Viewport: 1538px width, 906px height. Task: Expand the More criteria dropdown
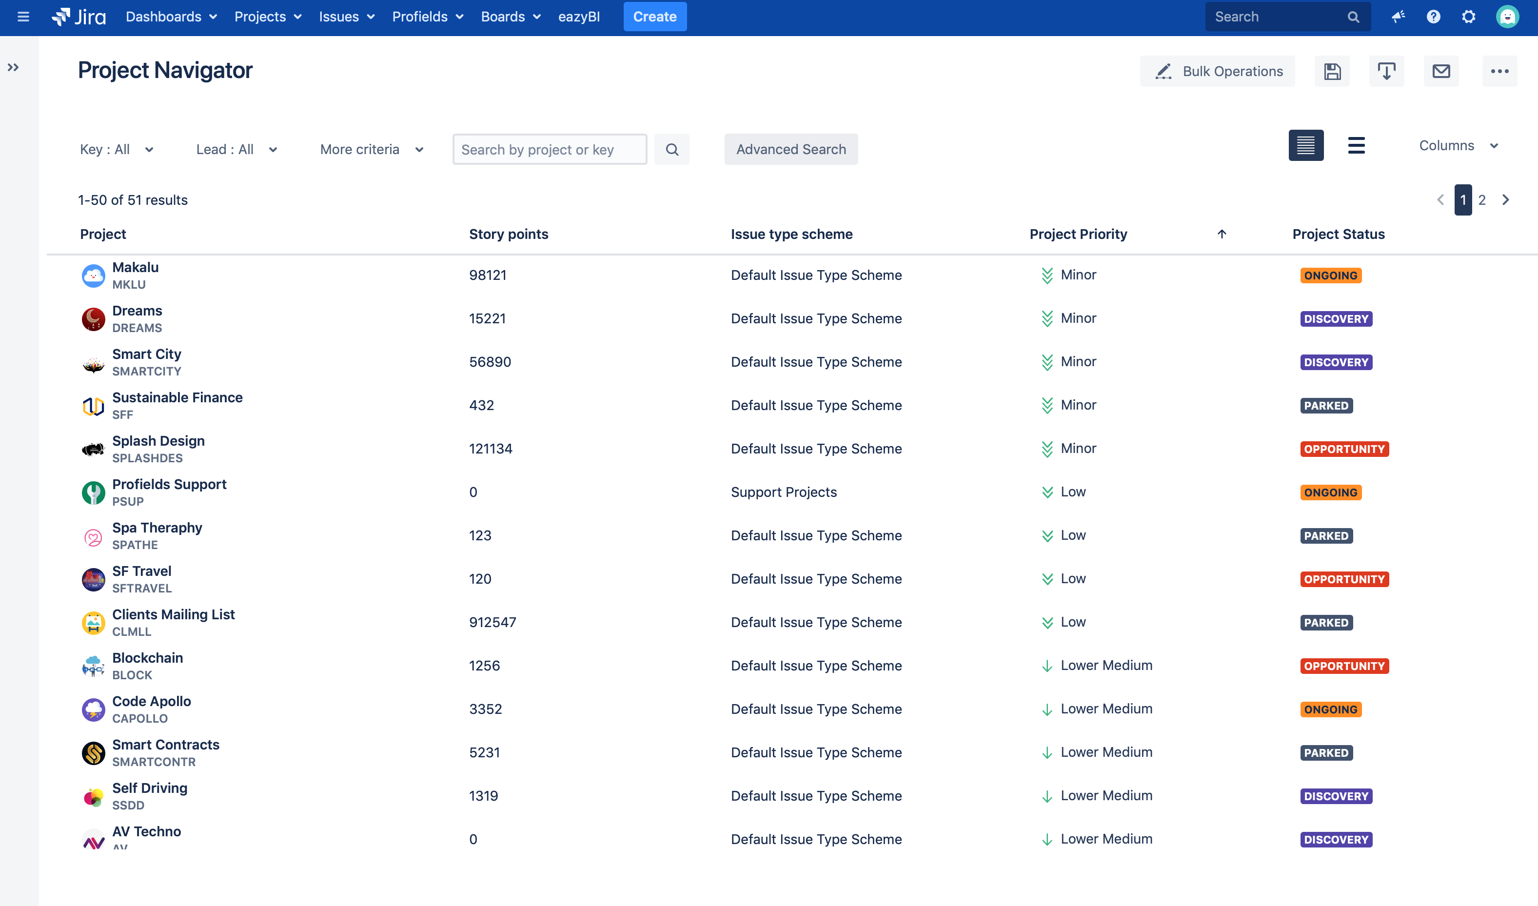(371, 149)
